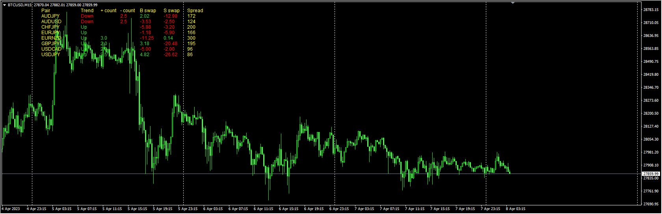Click the 28200.50 level on the price axis

click(x=651, y=113)
